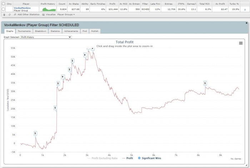This screenshot has width=250, height=168.
Task: Click the Total Profit chart title
Action: [x=125, y=42]
